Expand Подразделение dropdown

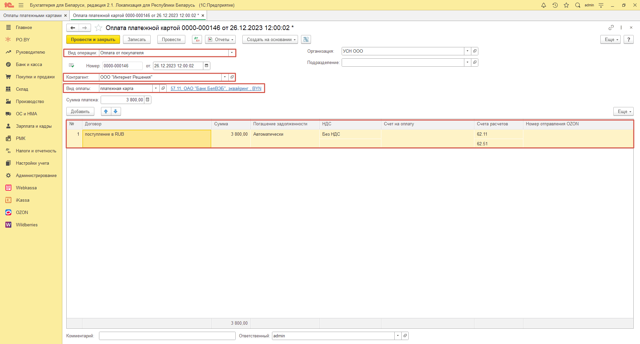[467, 62]
